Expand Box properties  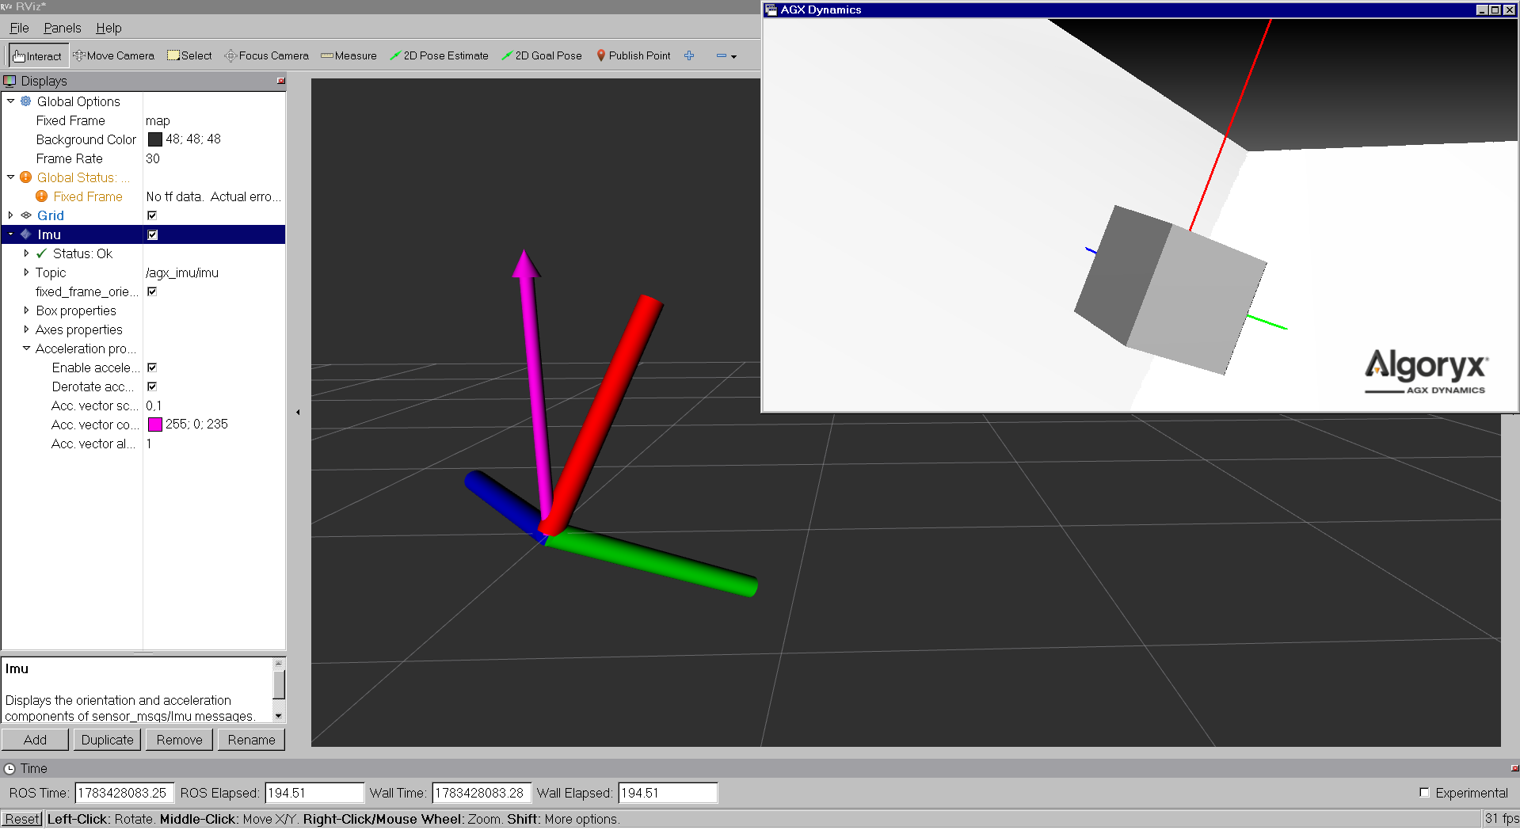click(26, 310)
